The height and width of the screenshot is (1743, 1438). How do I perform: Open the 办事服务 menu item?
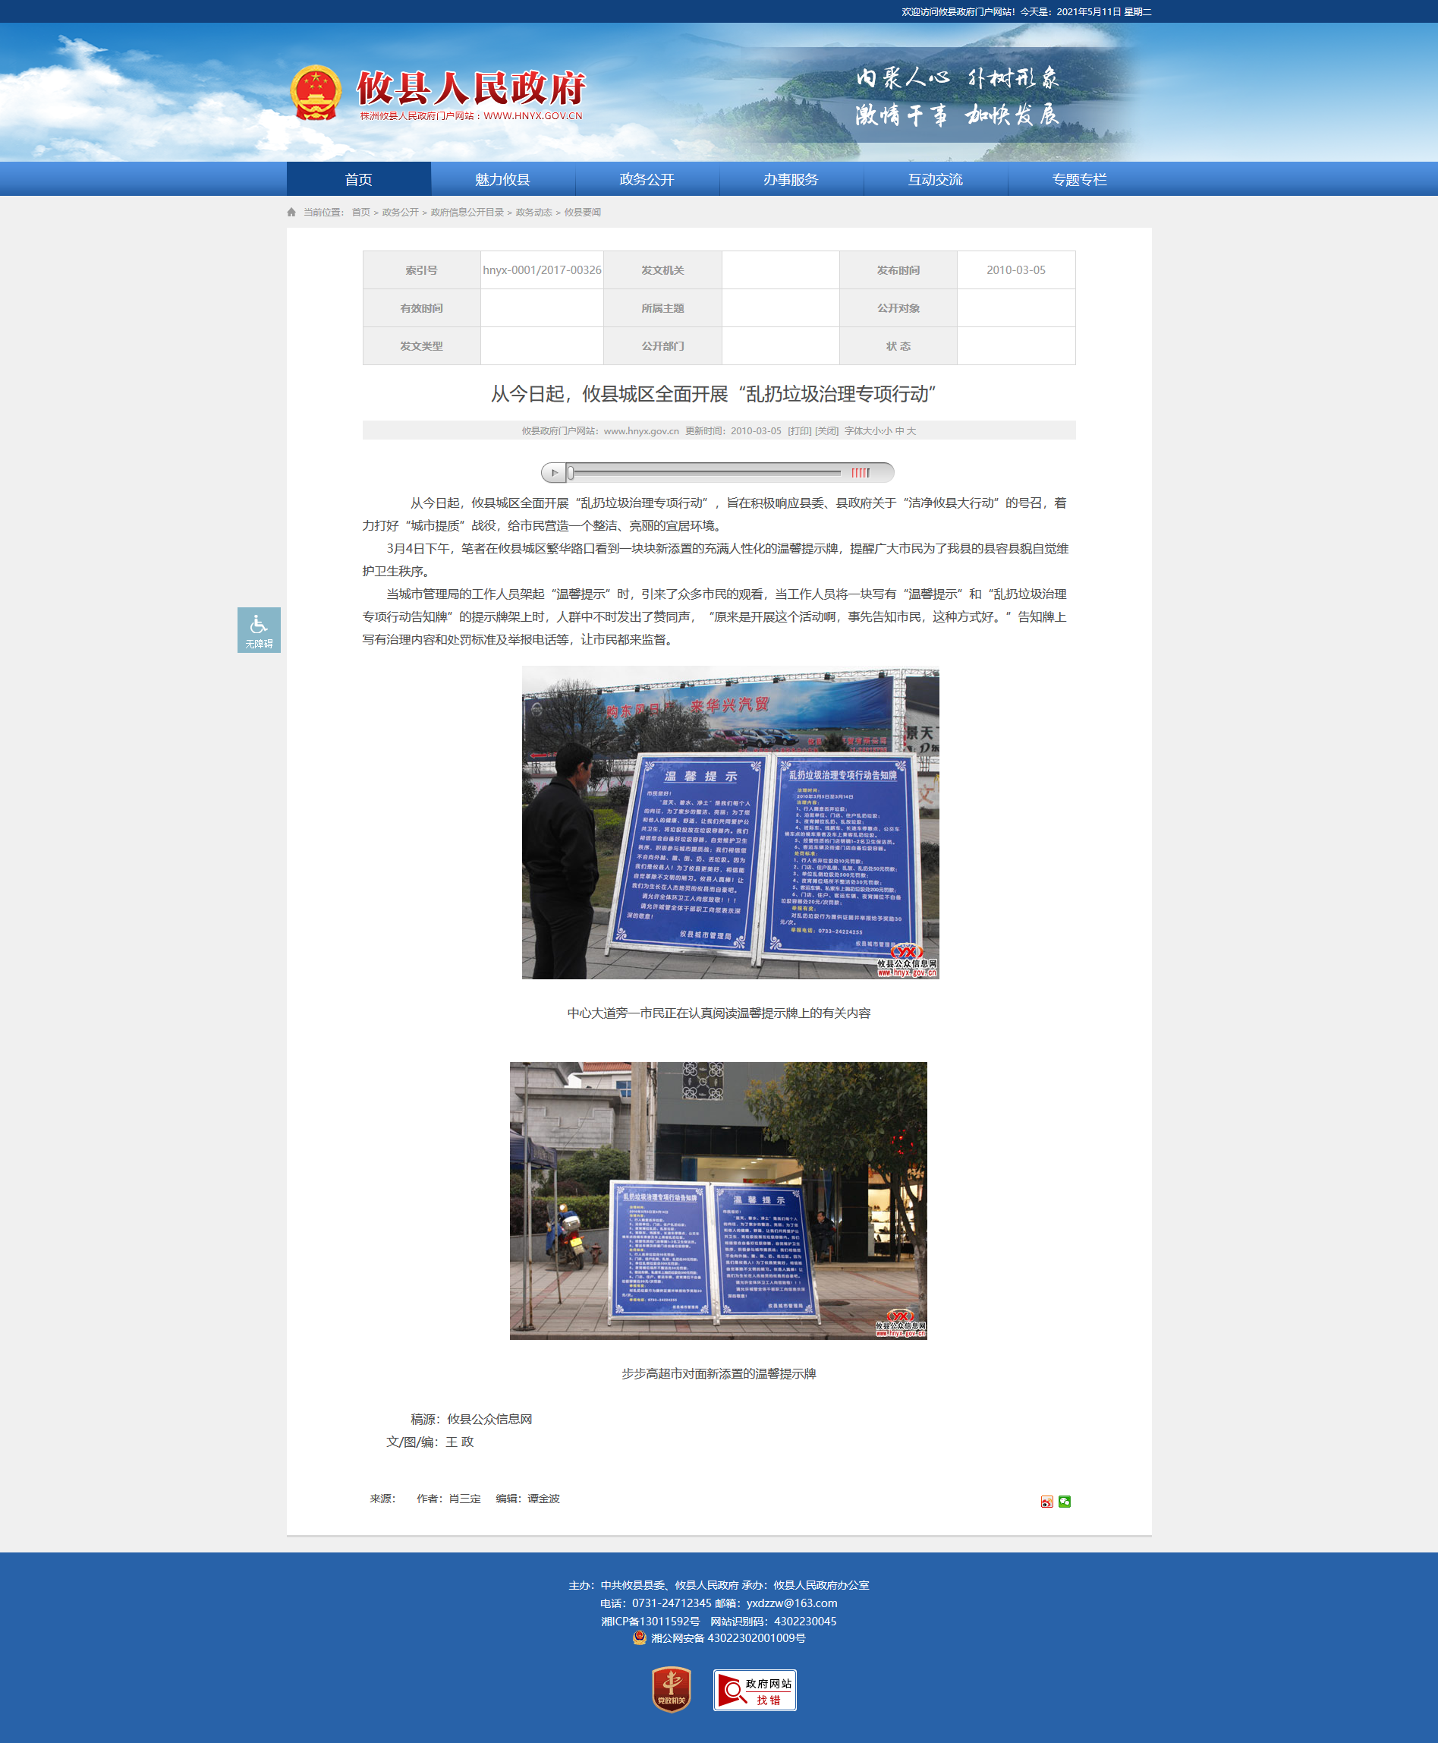pyautogui.click(x=790, y=179)
